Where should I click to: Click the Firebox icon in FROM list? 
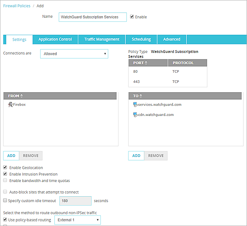pyautogui.click(x=10, y=104)
